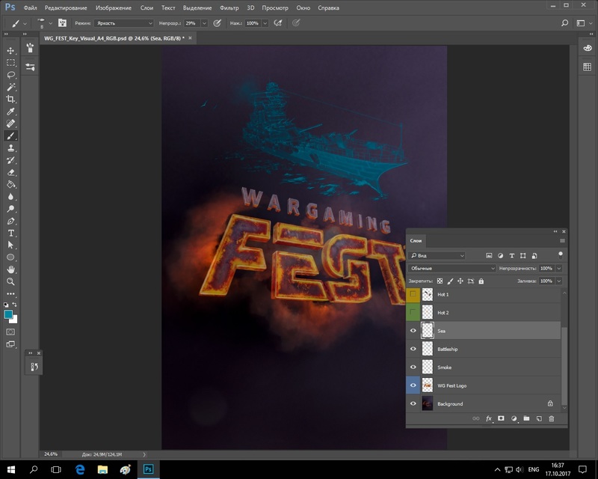Image resolution: width=598 pixels, height=479 pixels.
Task: Select the Zoom tool
Action: (x=10, y=282)
